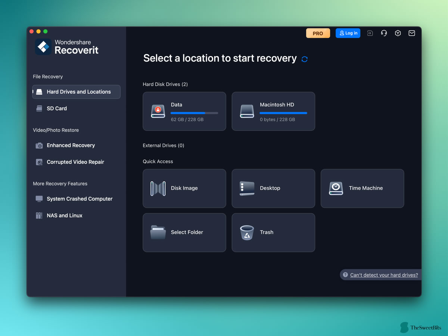This screenshot has width=448, height=336.
Task: Click the Trash bin icon
Action: pyautogui.click(x=247, y=233)
